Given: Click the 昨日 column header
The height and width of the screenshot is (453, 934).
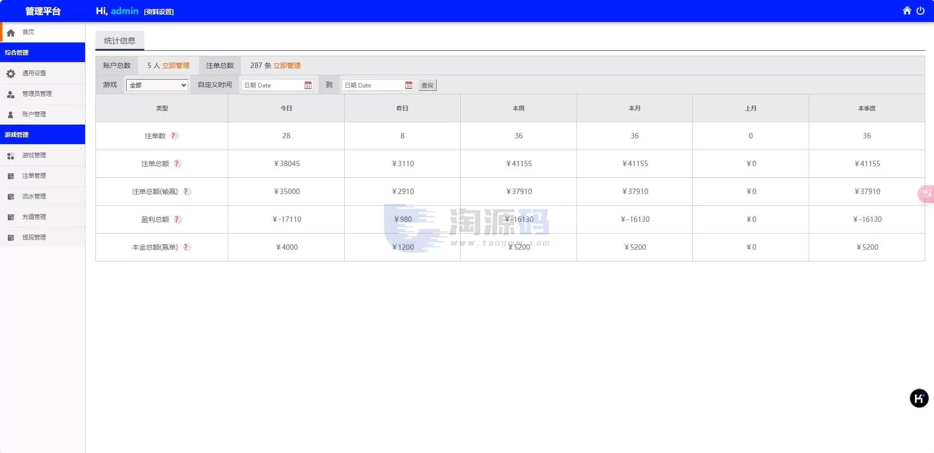Looking at the screenshot, I should (x=402, y=108).
